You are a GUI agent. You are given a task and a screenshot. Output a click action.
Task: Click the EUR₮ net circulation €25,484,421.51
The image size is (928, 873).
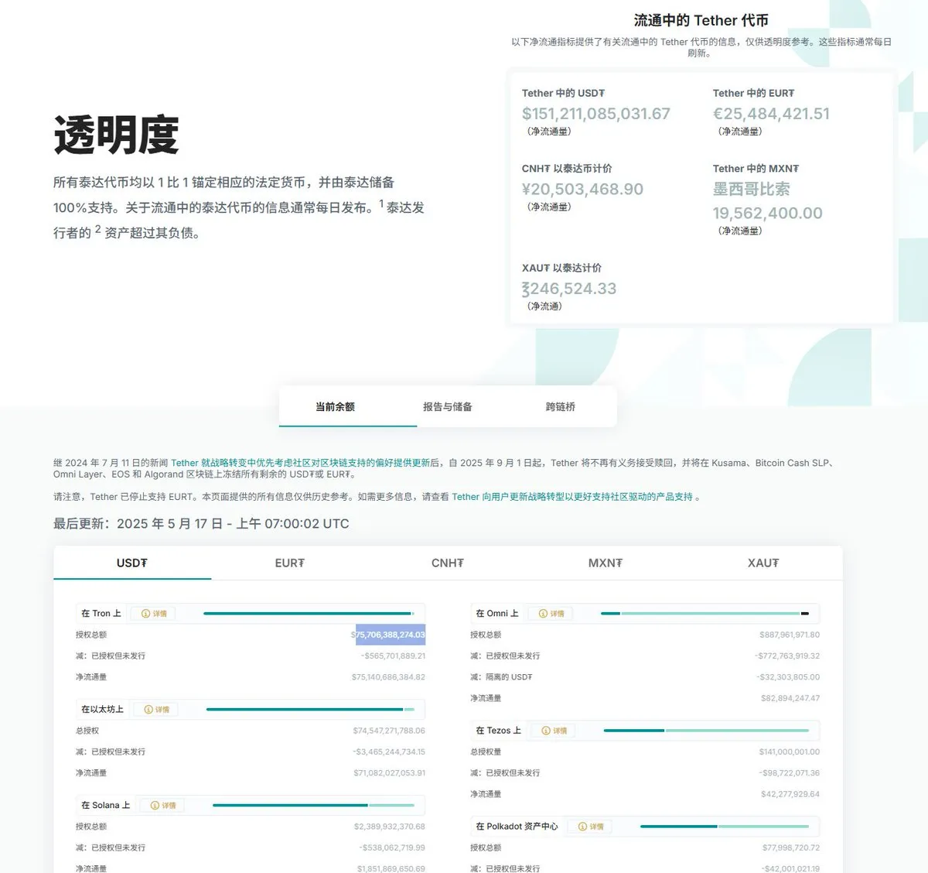coord(771,114)
